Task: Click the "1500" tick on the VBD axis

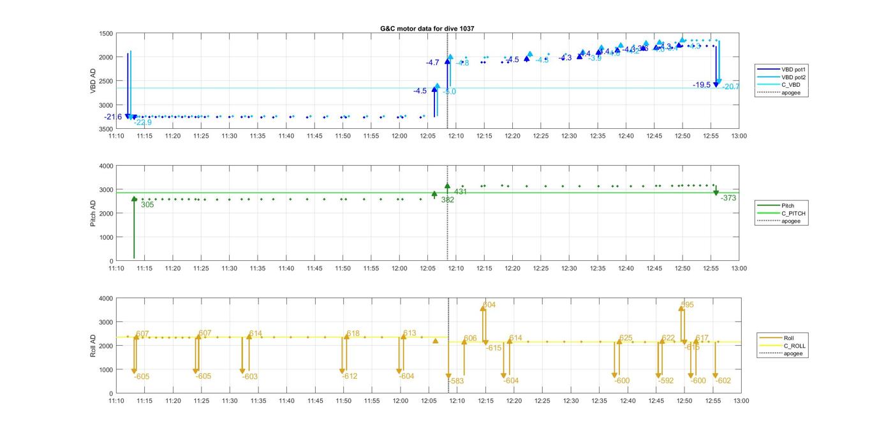Action: pyautogui.click(x=106, y=34)
